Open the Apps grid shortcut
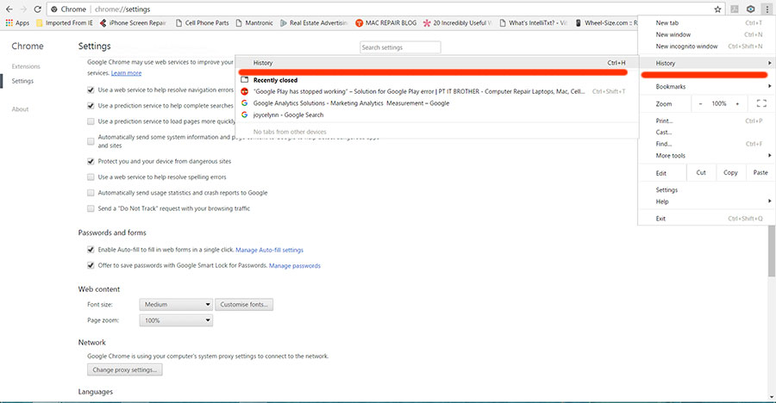This screenshot has width=776, height=403. pyautogui.click(x=17, y=22)
